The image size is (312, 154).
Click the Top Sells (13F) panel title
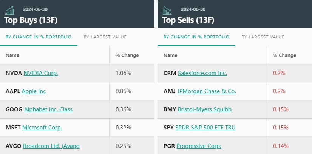[x=188, y=20]
